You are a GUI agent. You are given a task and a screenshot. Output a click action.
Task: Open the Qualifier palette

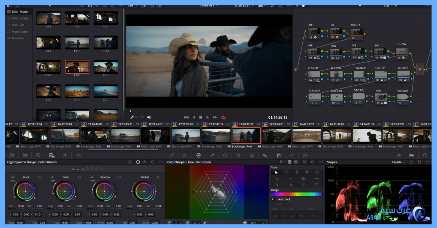click(x=212, y=155)
